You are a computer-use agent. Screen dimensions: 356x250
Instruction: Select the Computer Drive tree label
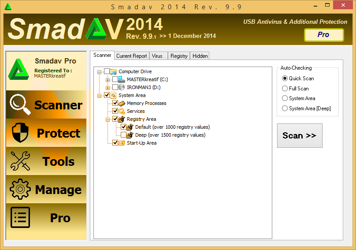[135, 71]
